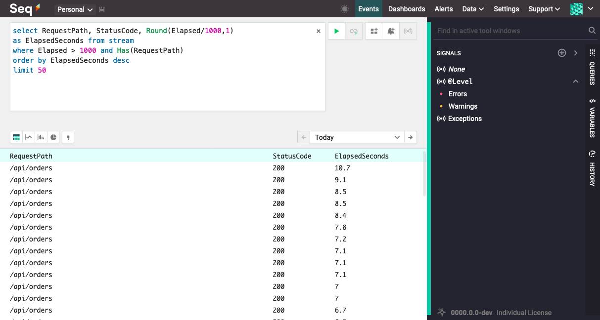Click the ElapsedSeconds column header
Viewport: 600px width, 320px height.
(x=362, y=156)
